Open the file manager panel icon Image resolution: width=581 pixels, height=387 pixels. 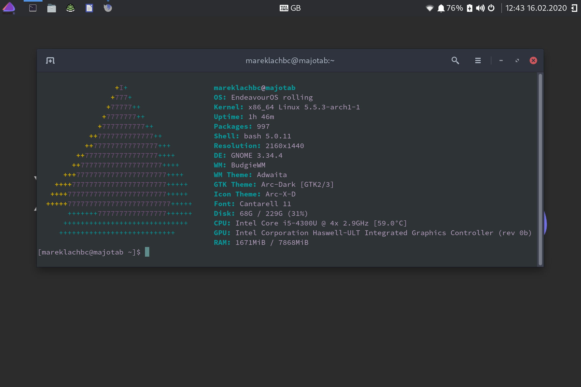tap(52, 8)
